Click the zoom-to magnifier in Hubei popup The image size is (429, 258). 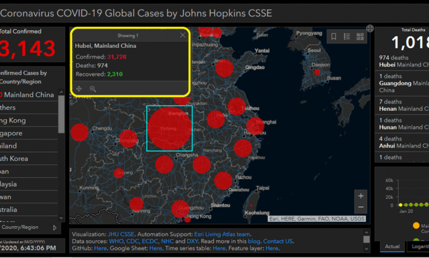point(93,89)
